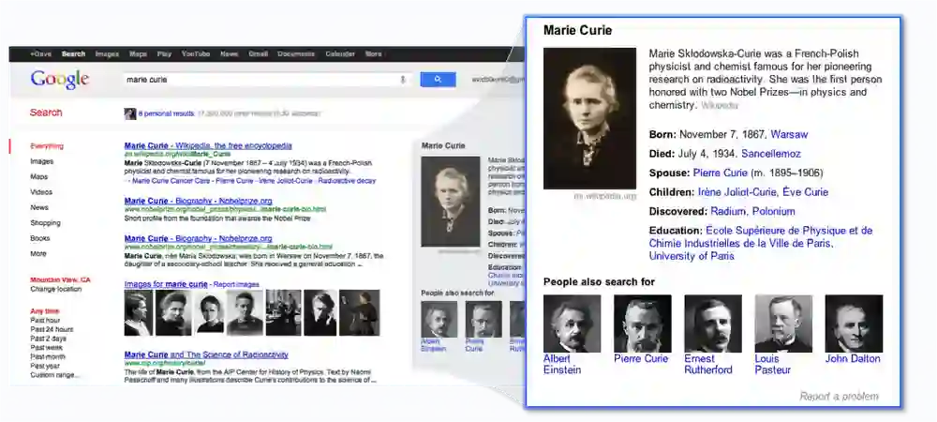
Task: Filter results by Past 24 hours
Action: coord(52,329)
